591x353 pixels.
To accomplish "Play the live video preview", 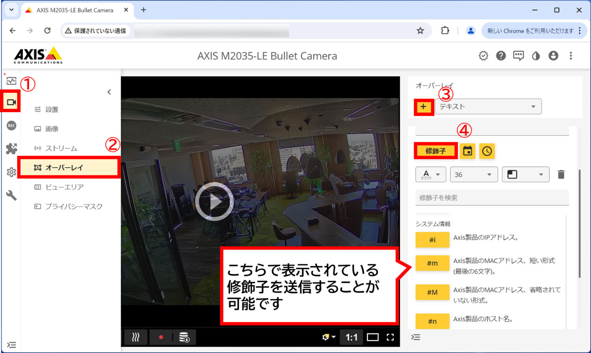I will [x=214, y=202].
